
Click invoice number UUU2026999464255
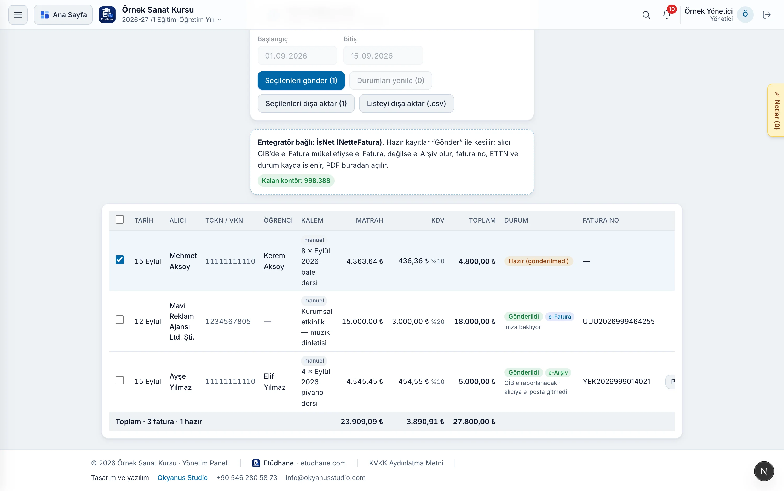point(618,321)
